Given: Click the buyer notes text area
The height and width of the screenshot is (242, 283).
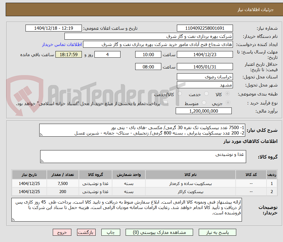Looking at the screenshot, I should pyautogui.click(x=127, y=210).
